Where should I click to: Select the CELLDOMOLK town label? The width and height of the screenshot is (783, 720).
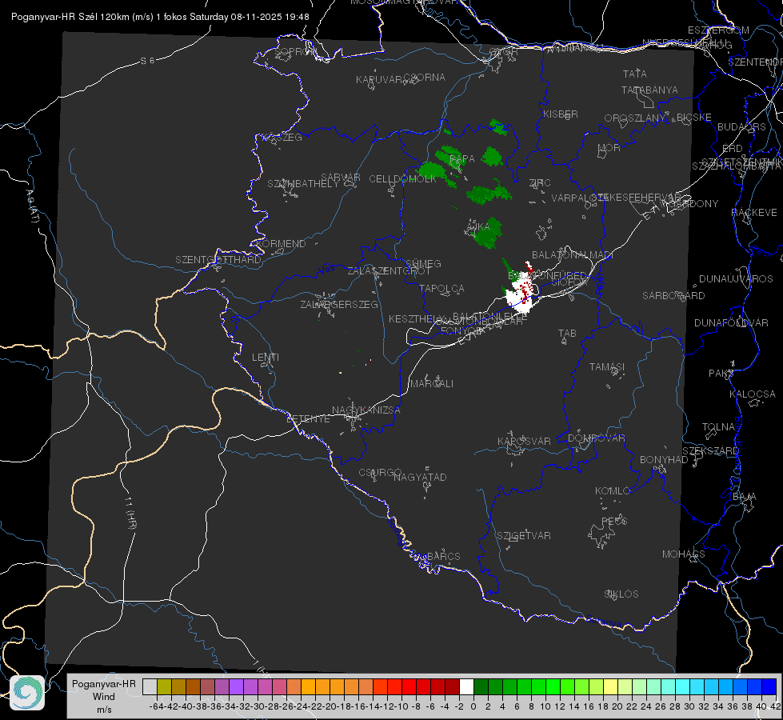(x=402, y=179)
